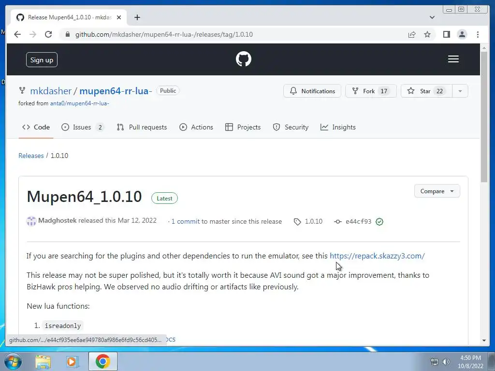Star the repository

tap(426, 91)
